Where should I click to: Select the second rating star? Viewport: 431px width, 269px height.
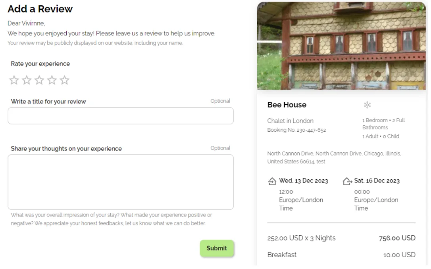click(27, 81)
